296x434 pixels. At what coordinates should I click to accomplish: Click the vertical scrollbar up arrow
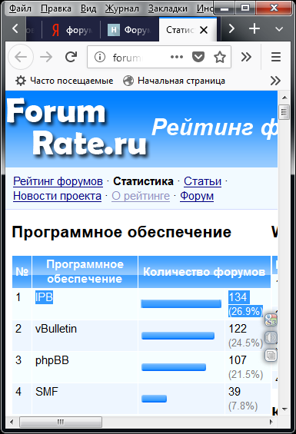click(284, 98)
